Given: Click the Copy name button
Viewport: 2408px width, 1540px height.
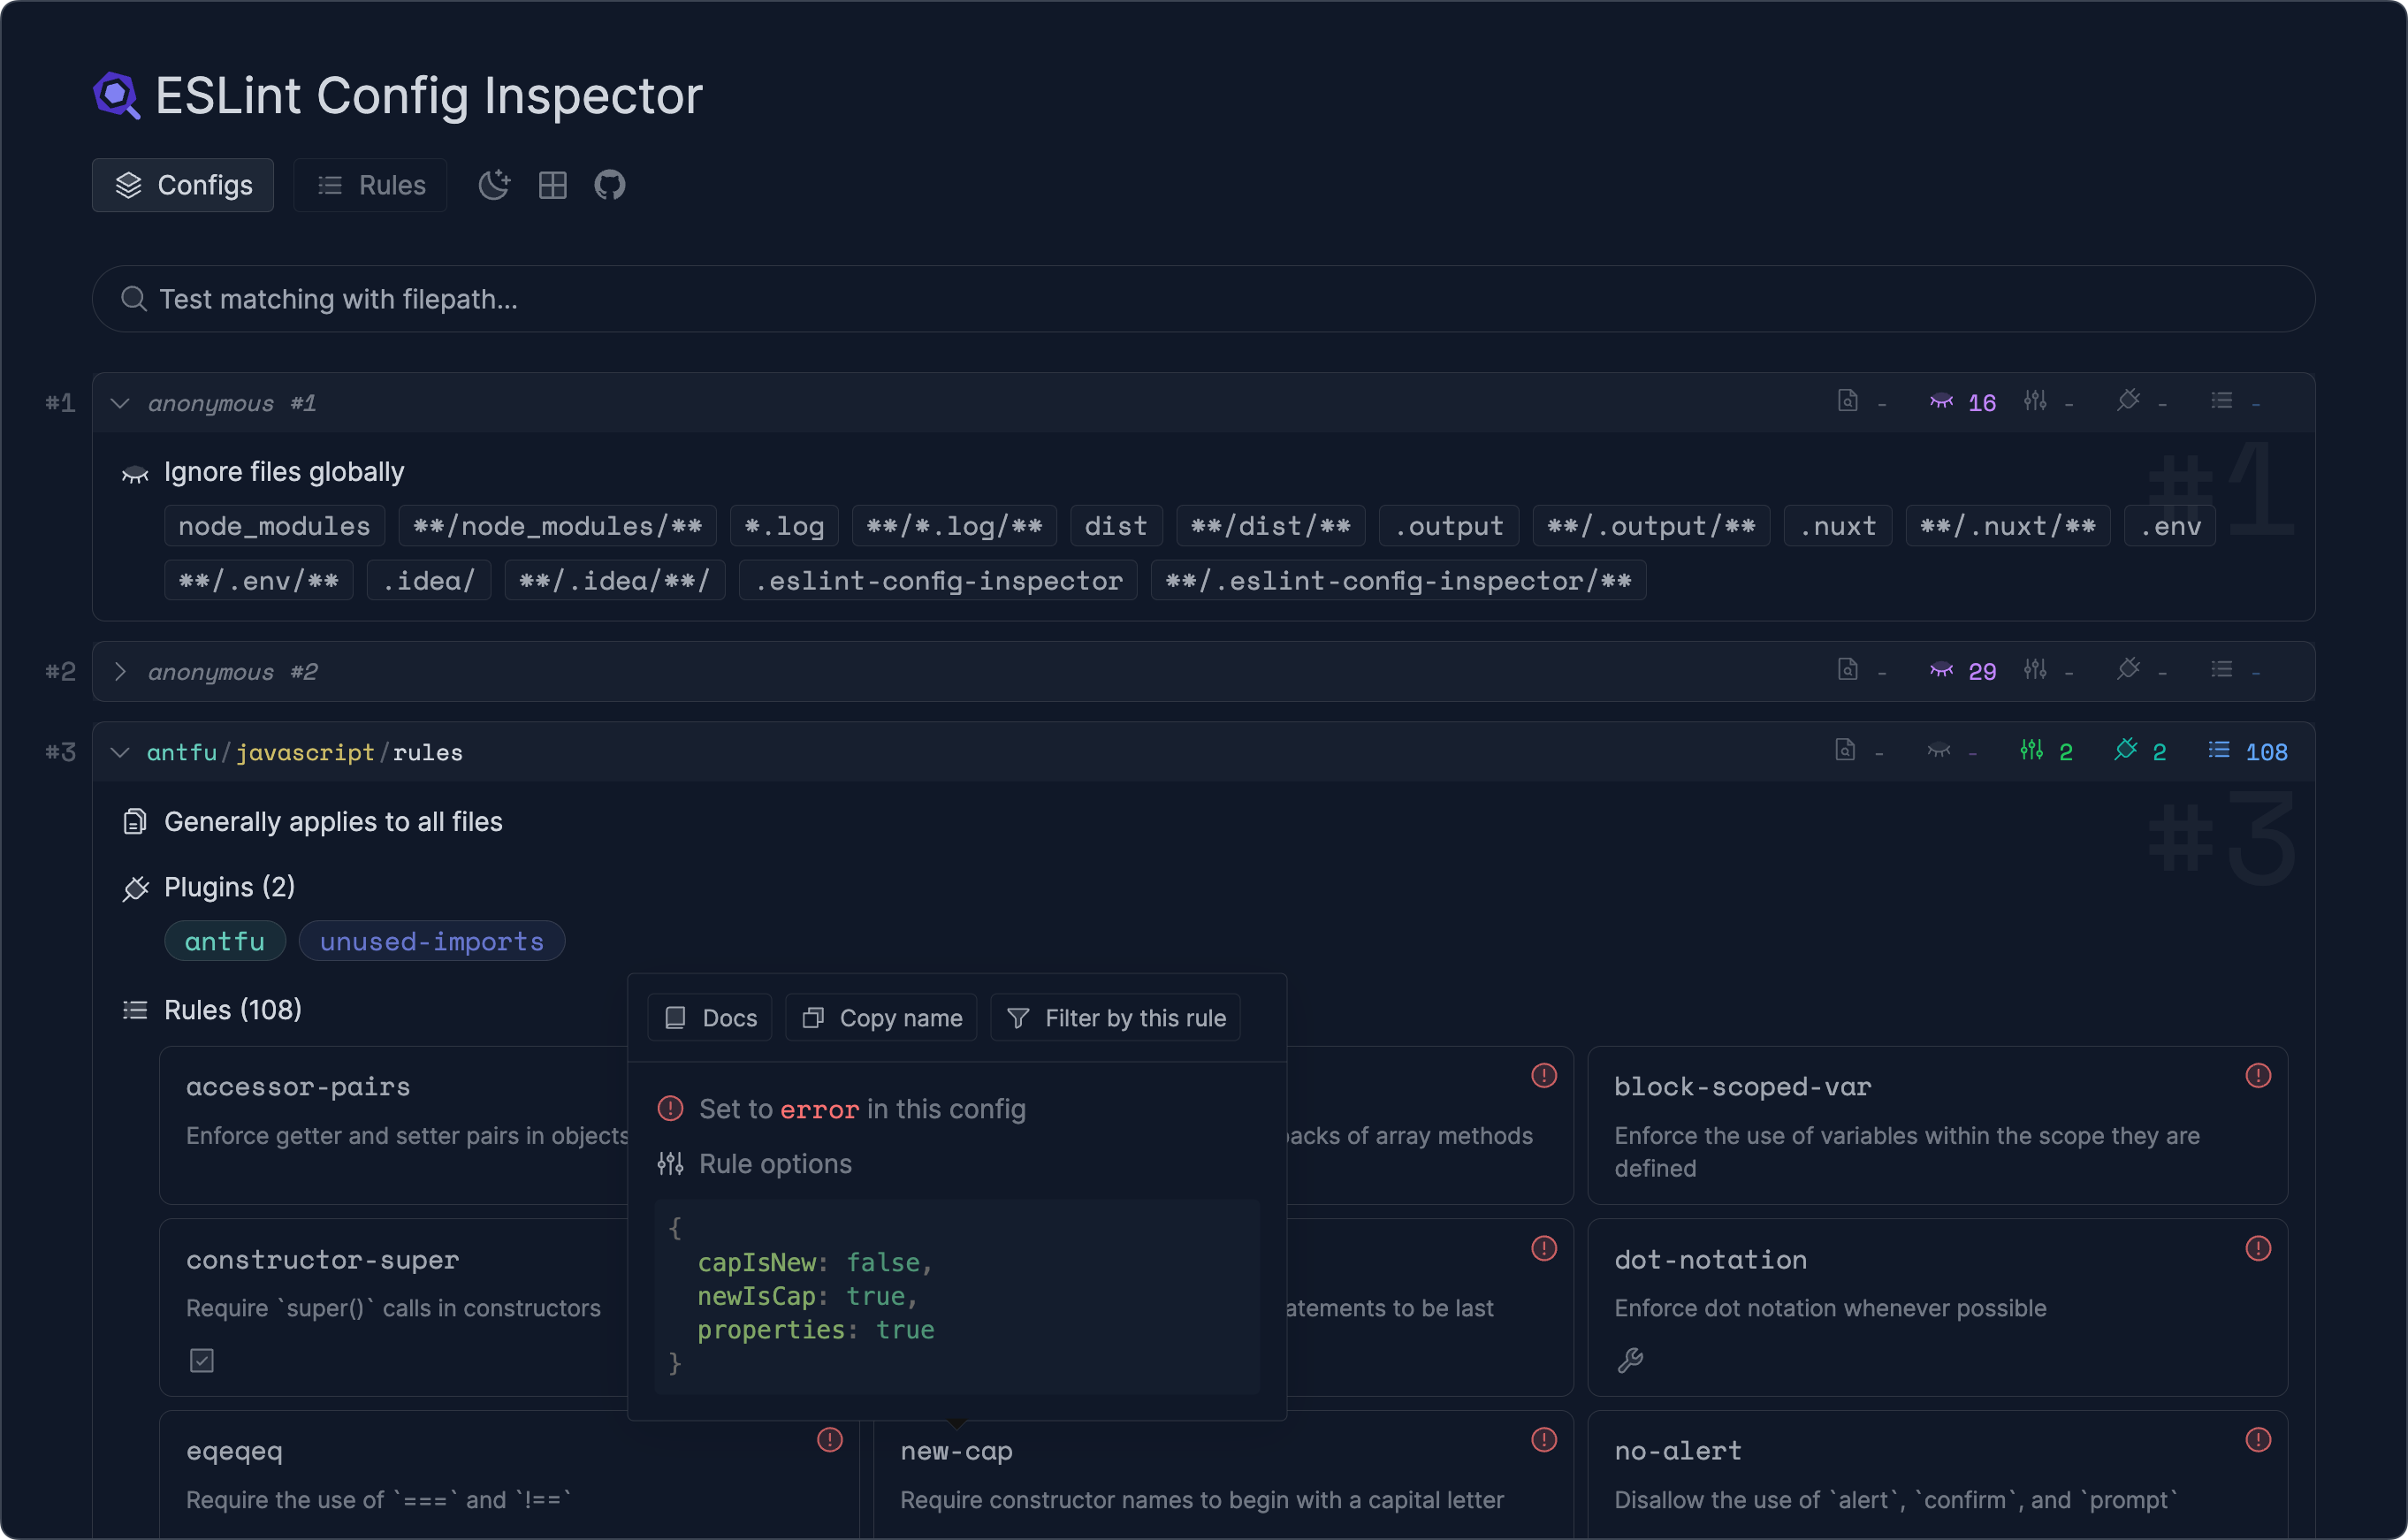Looking at the screenshot, I should click(880, 1017).
